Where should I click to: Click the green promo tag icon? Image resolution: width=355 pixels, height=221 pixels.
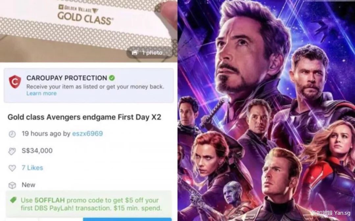point(13,200)
